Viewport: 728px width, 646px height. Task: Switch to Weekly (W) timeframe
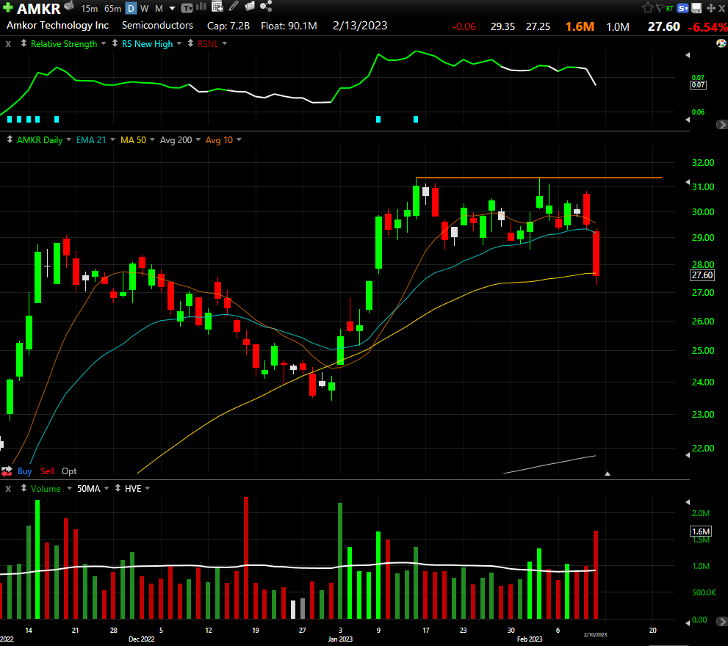pos(145,8)
